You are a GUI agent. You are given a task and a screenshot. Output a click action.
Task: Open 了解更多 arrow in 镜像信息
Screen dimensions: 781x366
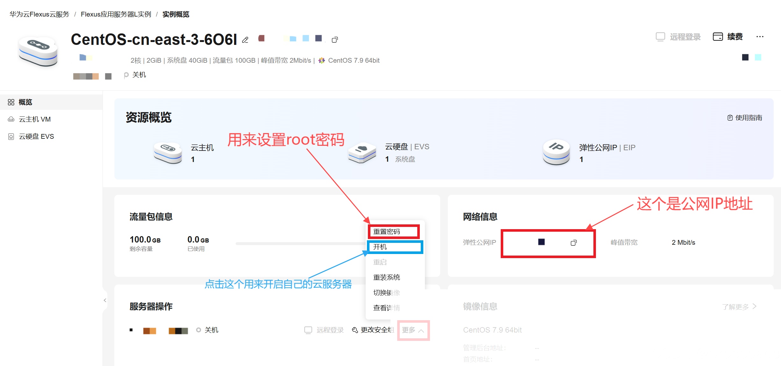[x=755, y=306]
